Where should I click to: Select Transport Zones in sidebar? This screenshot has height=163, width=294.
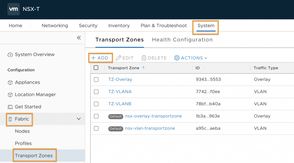[34, 156]
